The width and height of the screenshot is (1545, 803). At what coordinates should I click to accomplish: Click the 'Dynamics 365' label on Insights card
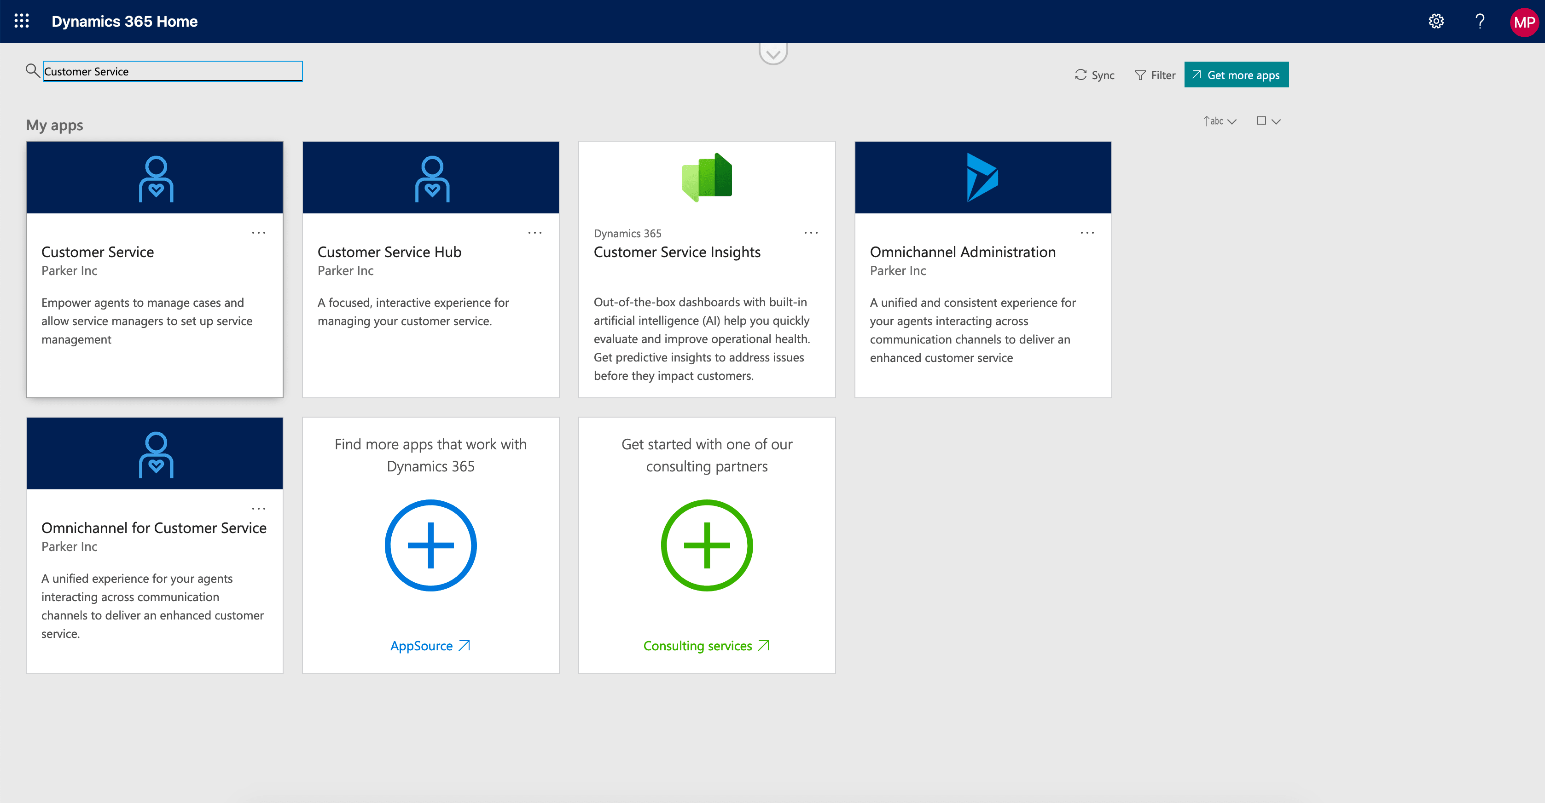(627, 234)
